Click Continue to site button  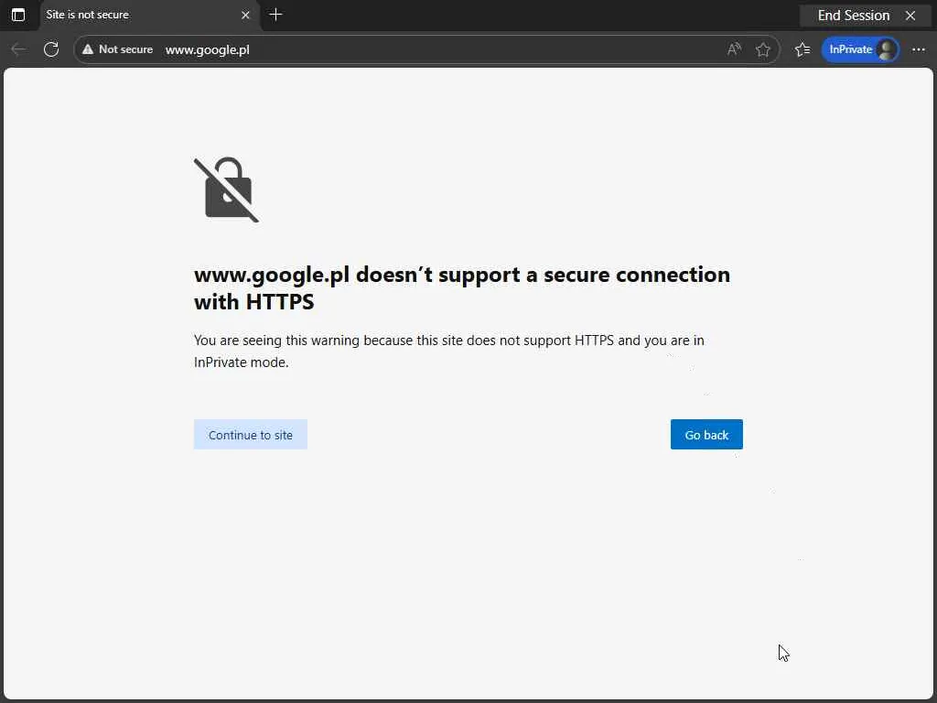click(x=251, y=435)
